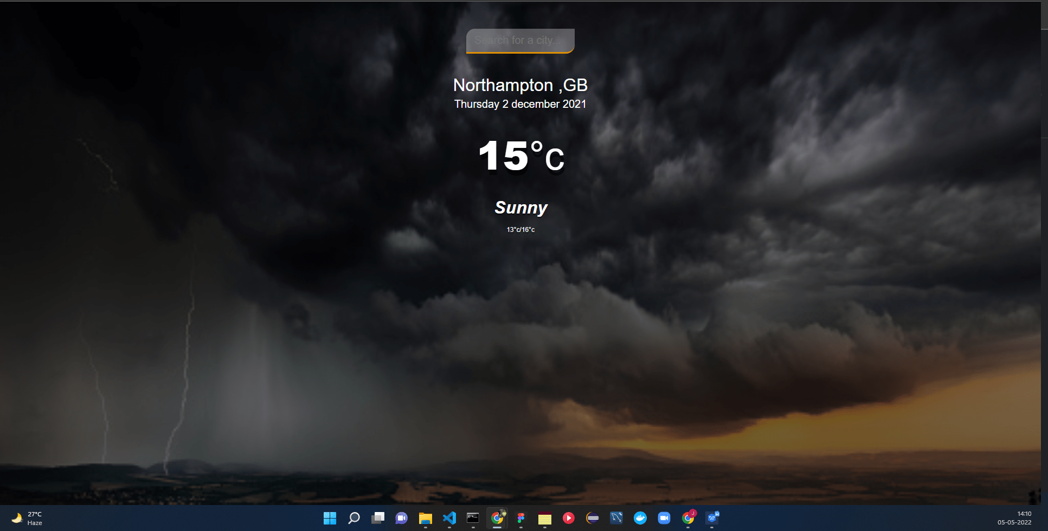The image size is (1048, 531).
Task: Open the Command Prompt terminal window
Action: (x=473, y=519)
